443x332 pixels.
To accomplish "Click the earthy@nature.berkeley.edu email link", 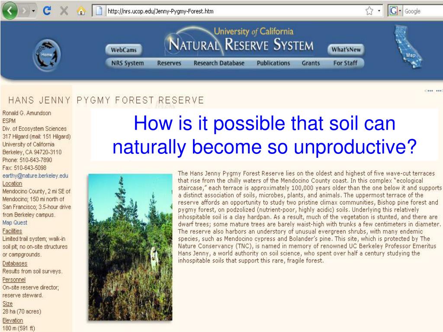I will [35, 176].
